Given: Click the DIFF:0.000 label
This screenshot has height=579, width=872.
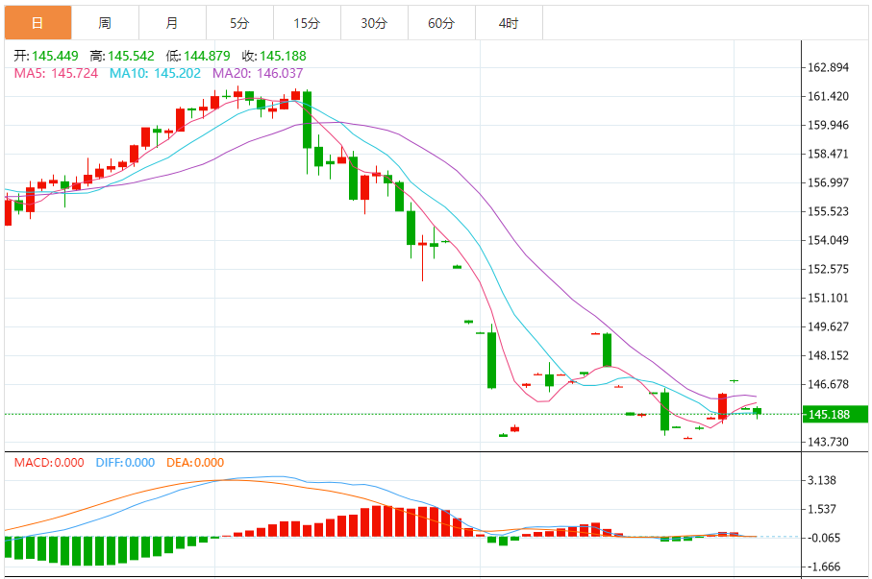Looking at the screenshot, I should coord(125,462).
